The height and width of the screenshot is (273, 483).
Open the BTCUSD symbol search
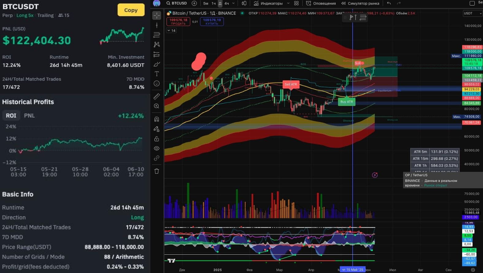(177, 3)
